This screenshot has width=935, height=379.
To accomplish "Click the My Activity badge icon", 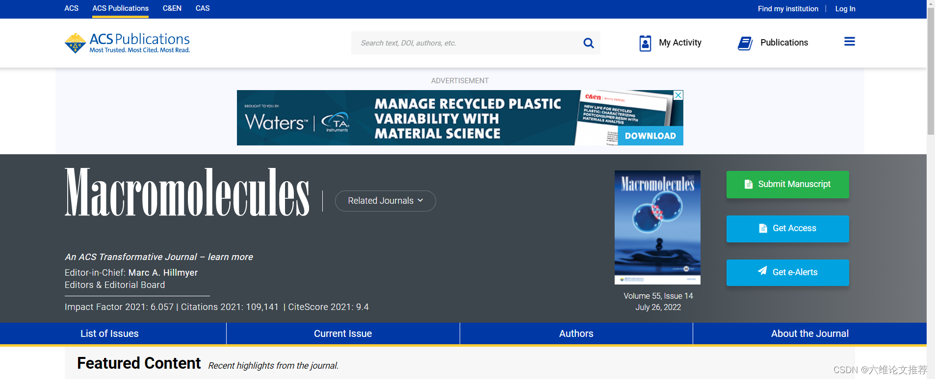I will pos(646,43).
